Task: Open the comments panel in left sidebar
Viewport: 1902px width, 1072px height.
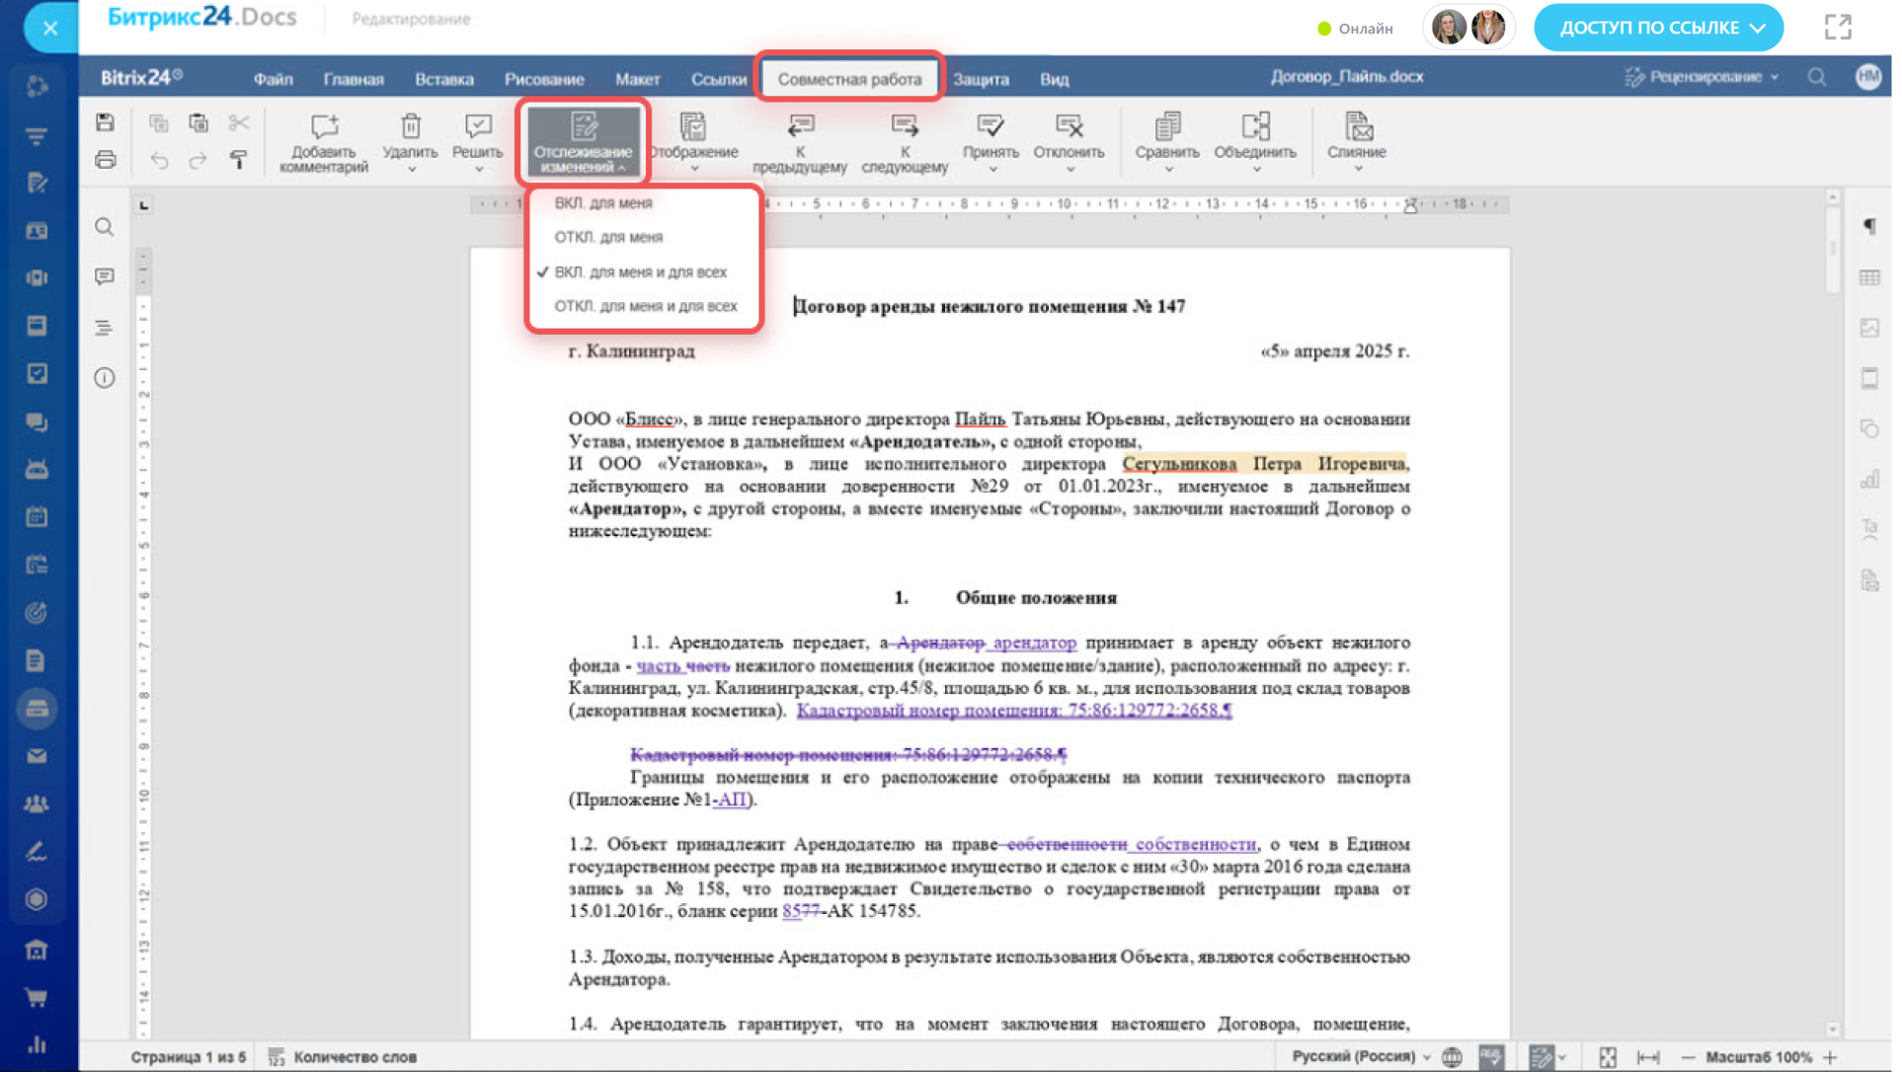Action: click(105, 276)
